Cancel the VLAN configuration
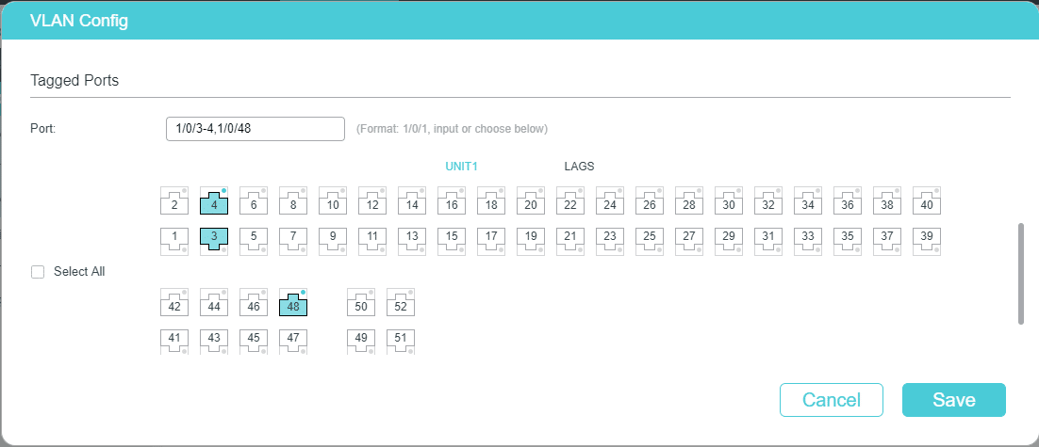Viewport: 1039px width, 447px height. 831,400
